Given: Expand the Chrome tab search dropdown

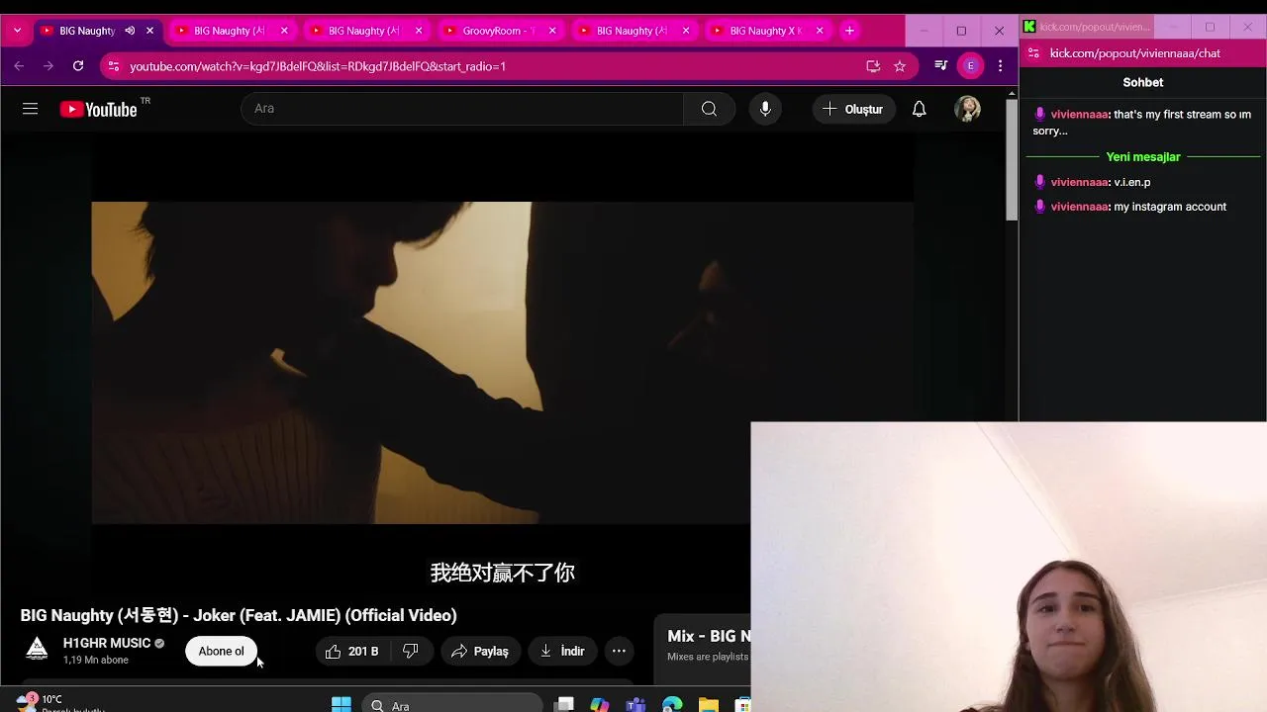Looking at the screenshot, I should 17,31.
